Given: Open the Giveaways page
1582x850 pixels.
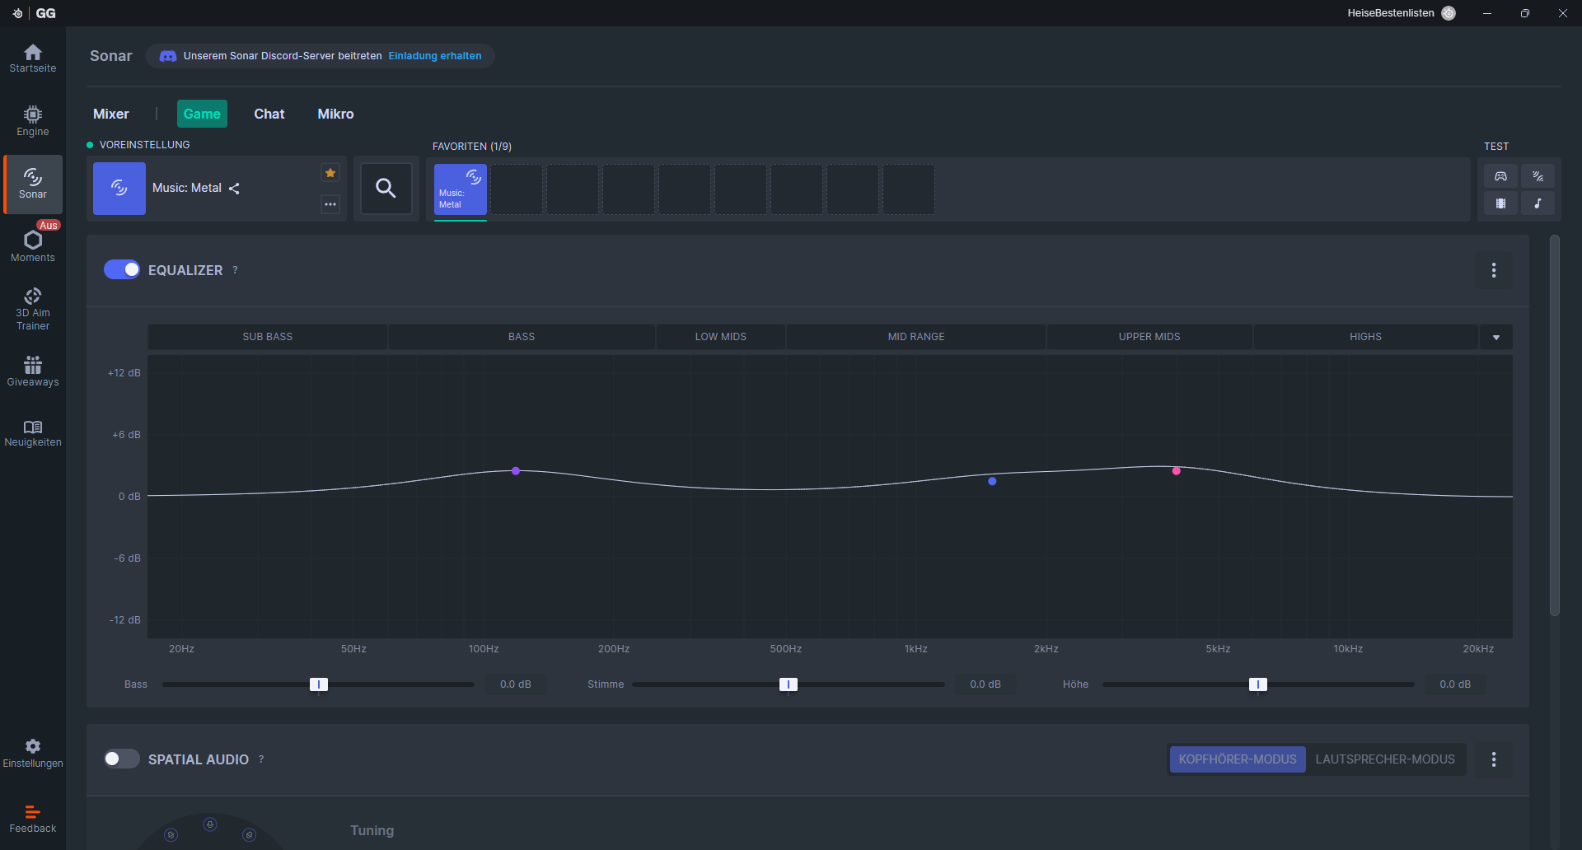Looking at the screenshot, I should 33,371.
